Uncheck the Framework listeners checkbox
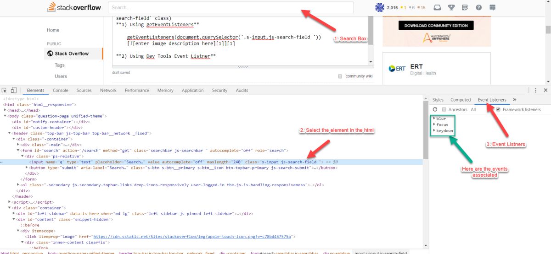The height and width of the screenshot is (254, 551). 498,109
